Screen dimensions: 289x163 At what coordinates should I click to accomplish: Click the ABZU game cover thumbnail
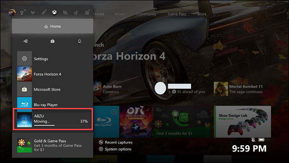pos(24,120)
